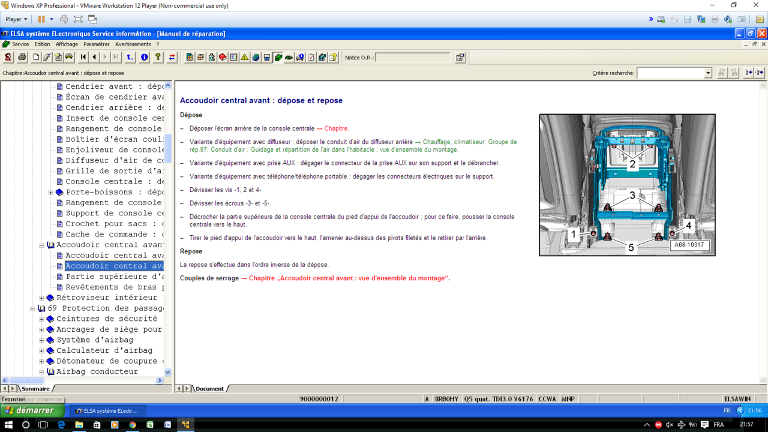Screen dimensions: 768x432
Task: Open help via the question mark icon
Action: click(158, 57)
